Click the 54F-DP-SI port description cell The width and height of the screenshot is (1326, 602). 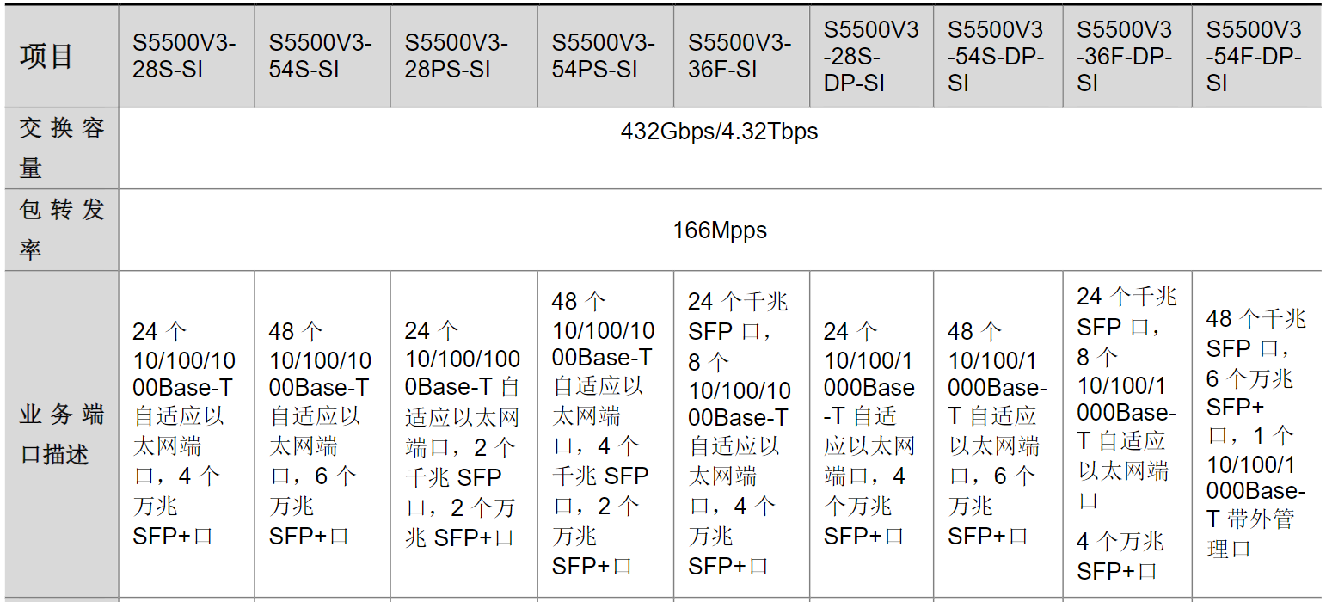pyautogui.click(x=1256, y=434)
